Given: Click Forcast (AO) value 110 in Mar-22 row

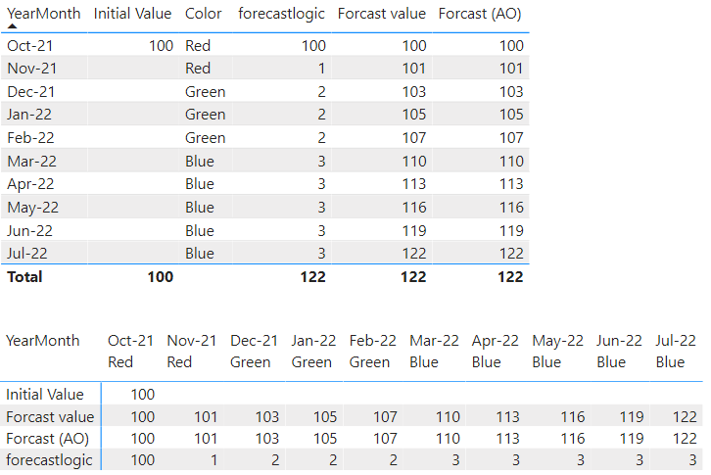Looking at the screenshot, I should tap(511, 162).
